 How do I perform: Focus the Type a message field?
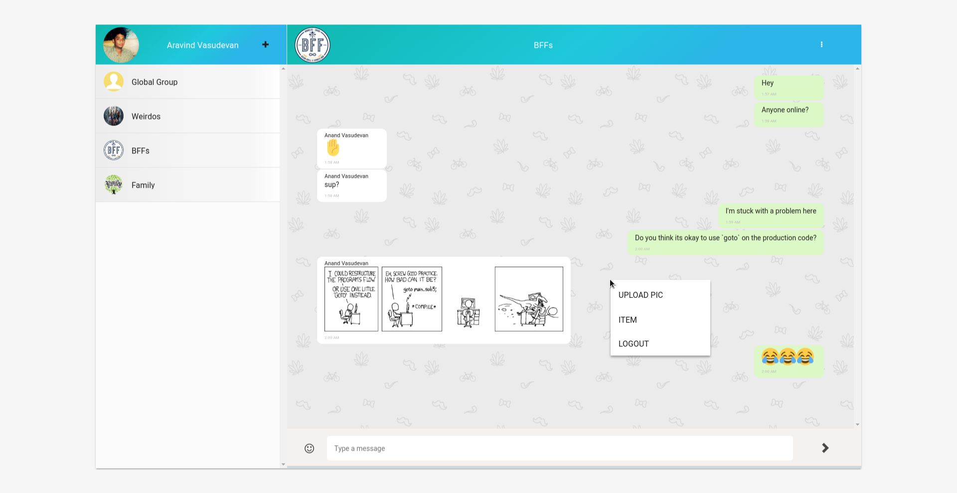click(x=560, y=448)
